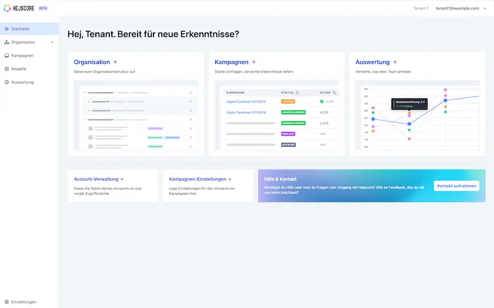Click the Kontakt aufnehmen button

[456, 186]
